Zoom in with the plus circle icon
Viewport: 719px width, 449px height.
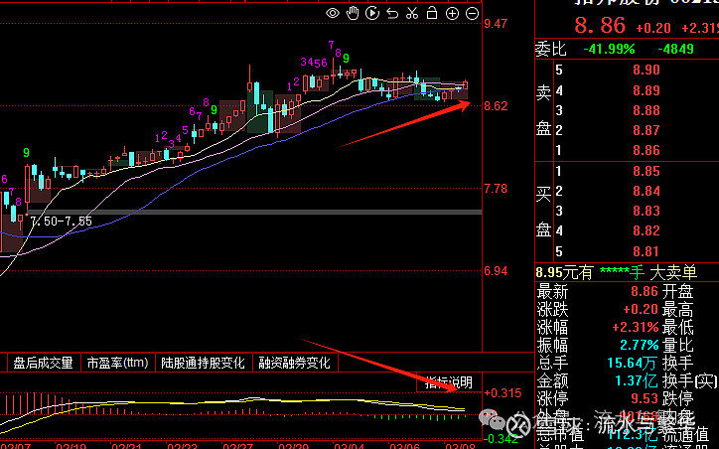pyautogui.click(x=452, y=14)
